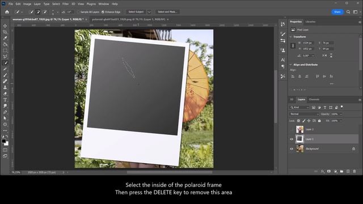The image size is (363, 204).
Task: Switch to the Libraries tab
Action: click(x=310, y=22)
